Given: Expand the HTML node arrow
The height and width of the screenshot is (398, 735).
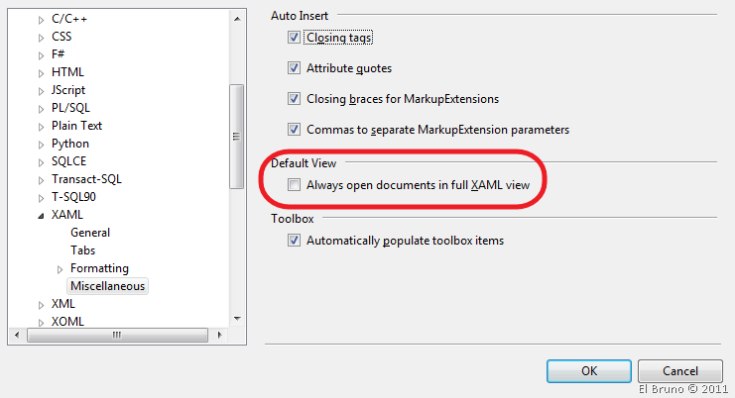Looking at the screenshot, I should coord(41,72).
